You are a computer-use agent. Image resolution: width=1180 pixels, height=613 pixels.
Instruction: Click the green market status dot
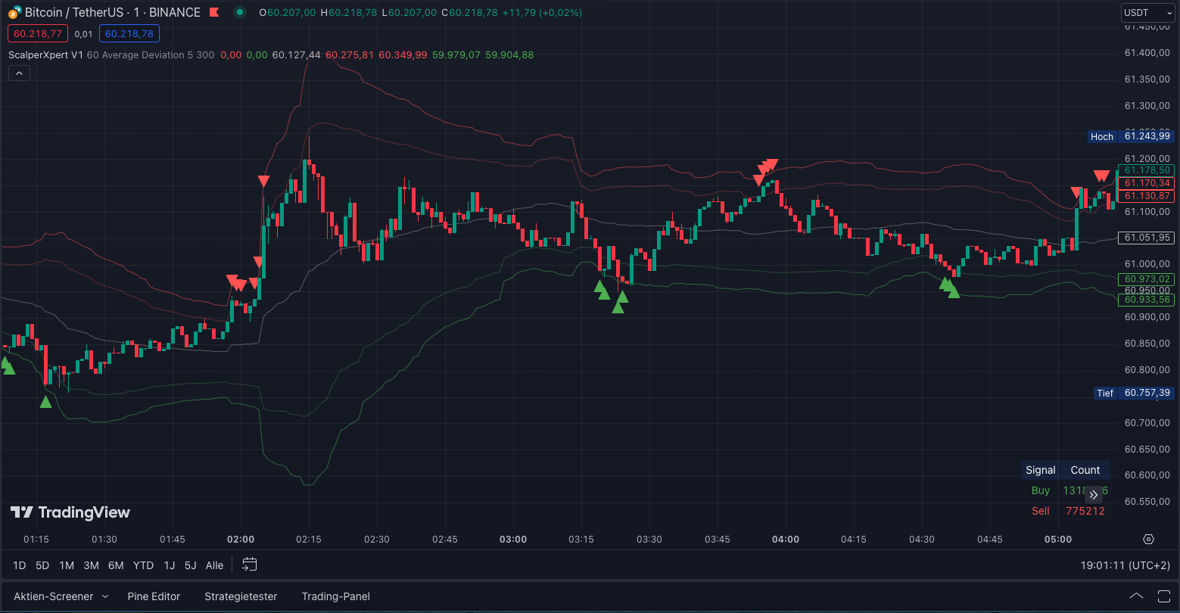[x=240, y=12]
